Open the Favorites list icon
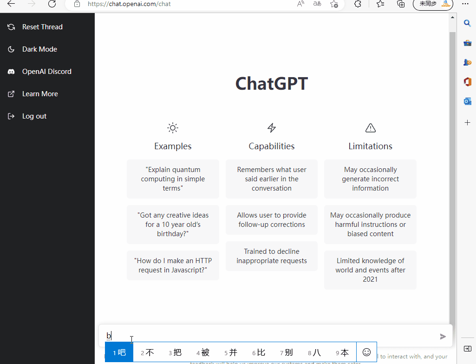 [x=380, y=4]
